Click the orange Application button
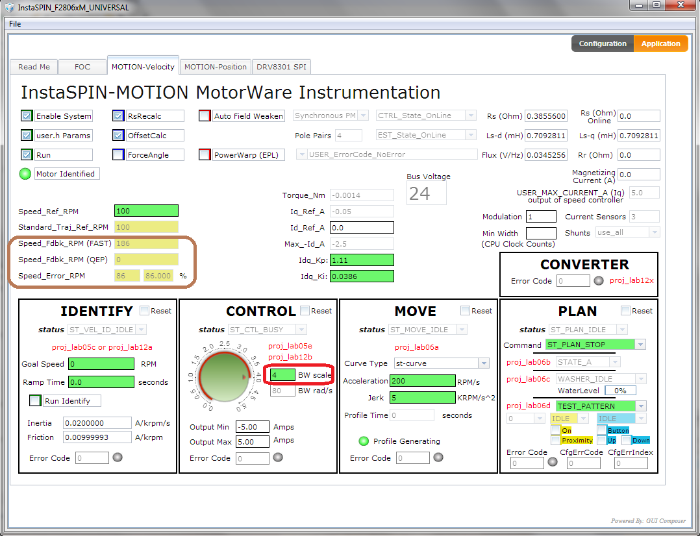This screenshot has width=700, height=536. click(661, 43)
